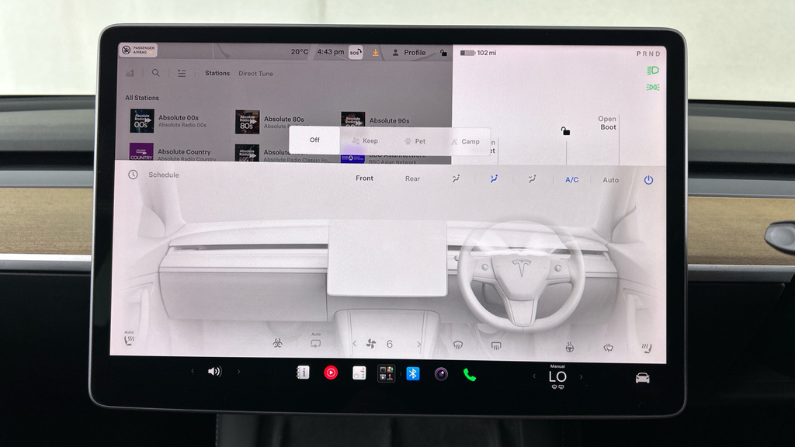The height and width of the screenshot is (447, 795).
Task: Tap the Schedule clock icon
Action: point(133,175)
